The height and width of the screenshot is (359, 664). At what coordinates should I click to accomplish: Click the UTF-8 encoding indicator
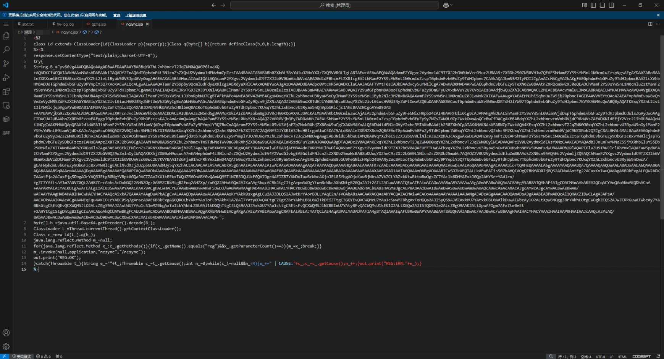tap(601, 357)
